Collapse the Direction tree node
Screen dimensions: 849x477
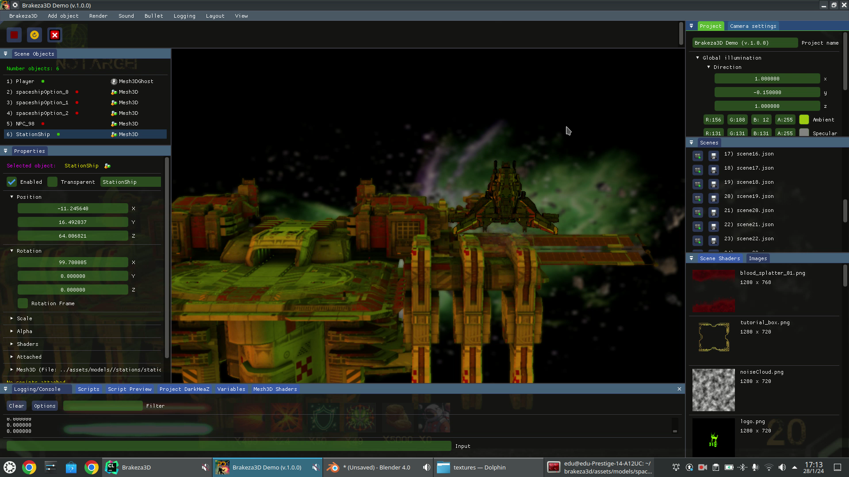coord(708,67)
